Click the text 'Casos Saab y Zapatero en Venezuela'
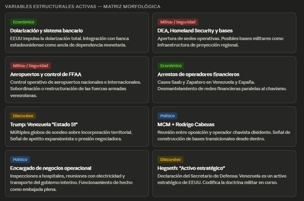The width and height of the screenshot is (304, 201). 196,82
